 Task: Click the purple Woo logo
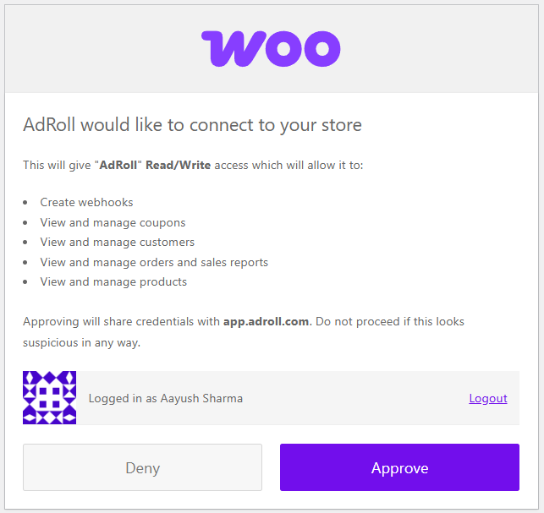point(271,48)
